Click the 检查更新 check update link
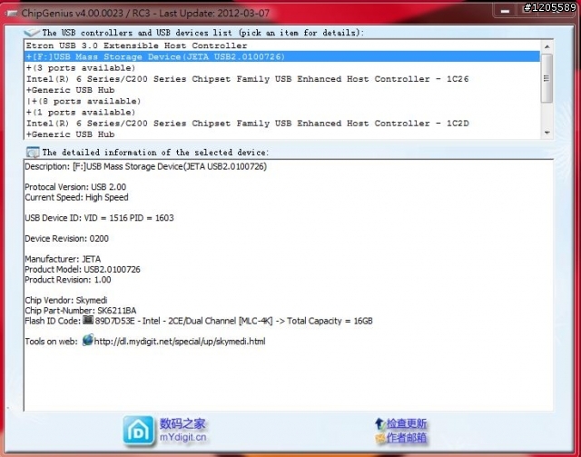The image size is (581, 457). click(x=407, y=423)
